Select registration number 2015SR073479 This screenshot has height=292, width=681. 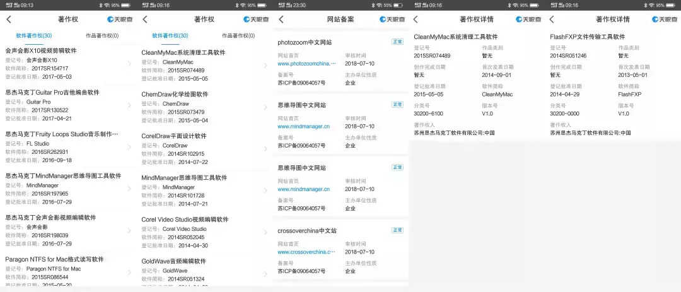point(186,112)
